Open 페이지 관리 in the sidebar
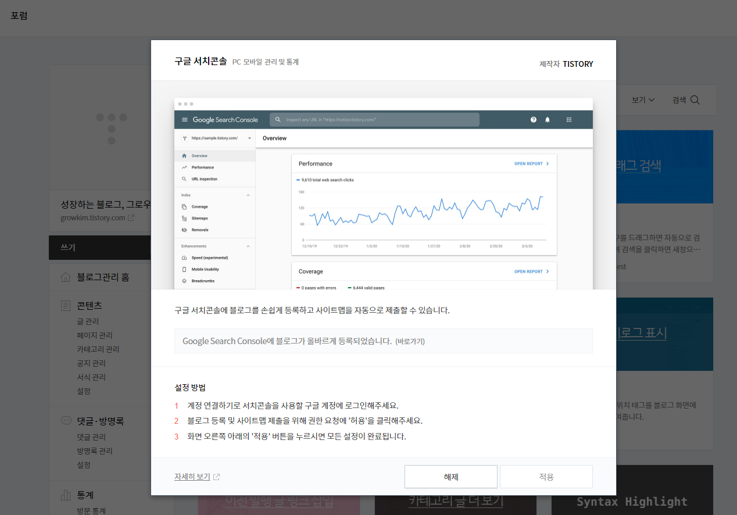Screen dimensions: 737x515 coord(95,335)
